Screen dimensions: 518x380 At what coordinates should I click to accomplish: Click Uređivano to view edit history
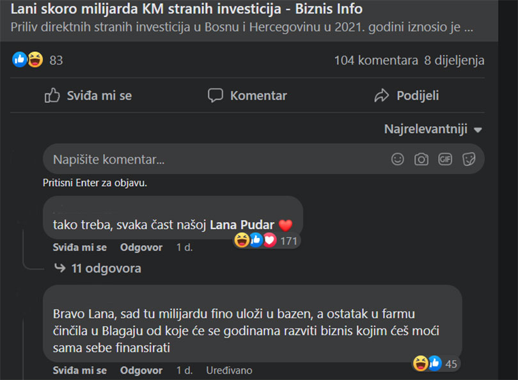229,370
